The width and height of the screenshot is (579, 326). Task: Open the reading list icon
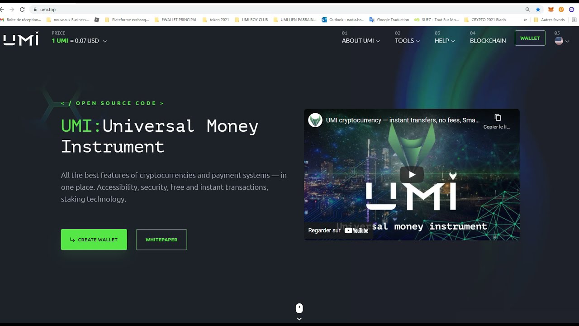(x=574, y=20)
